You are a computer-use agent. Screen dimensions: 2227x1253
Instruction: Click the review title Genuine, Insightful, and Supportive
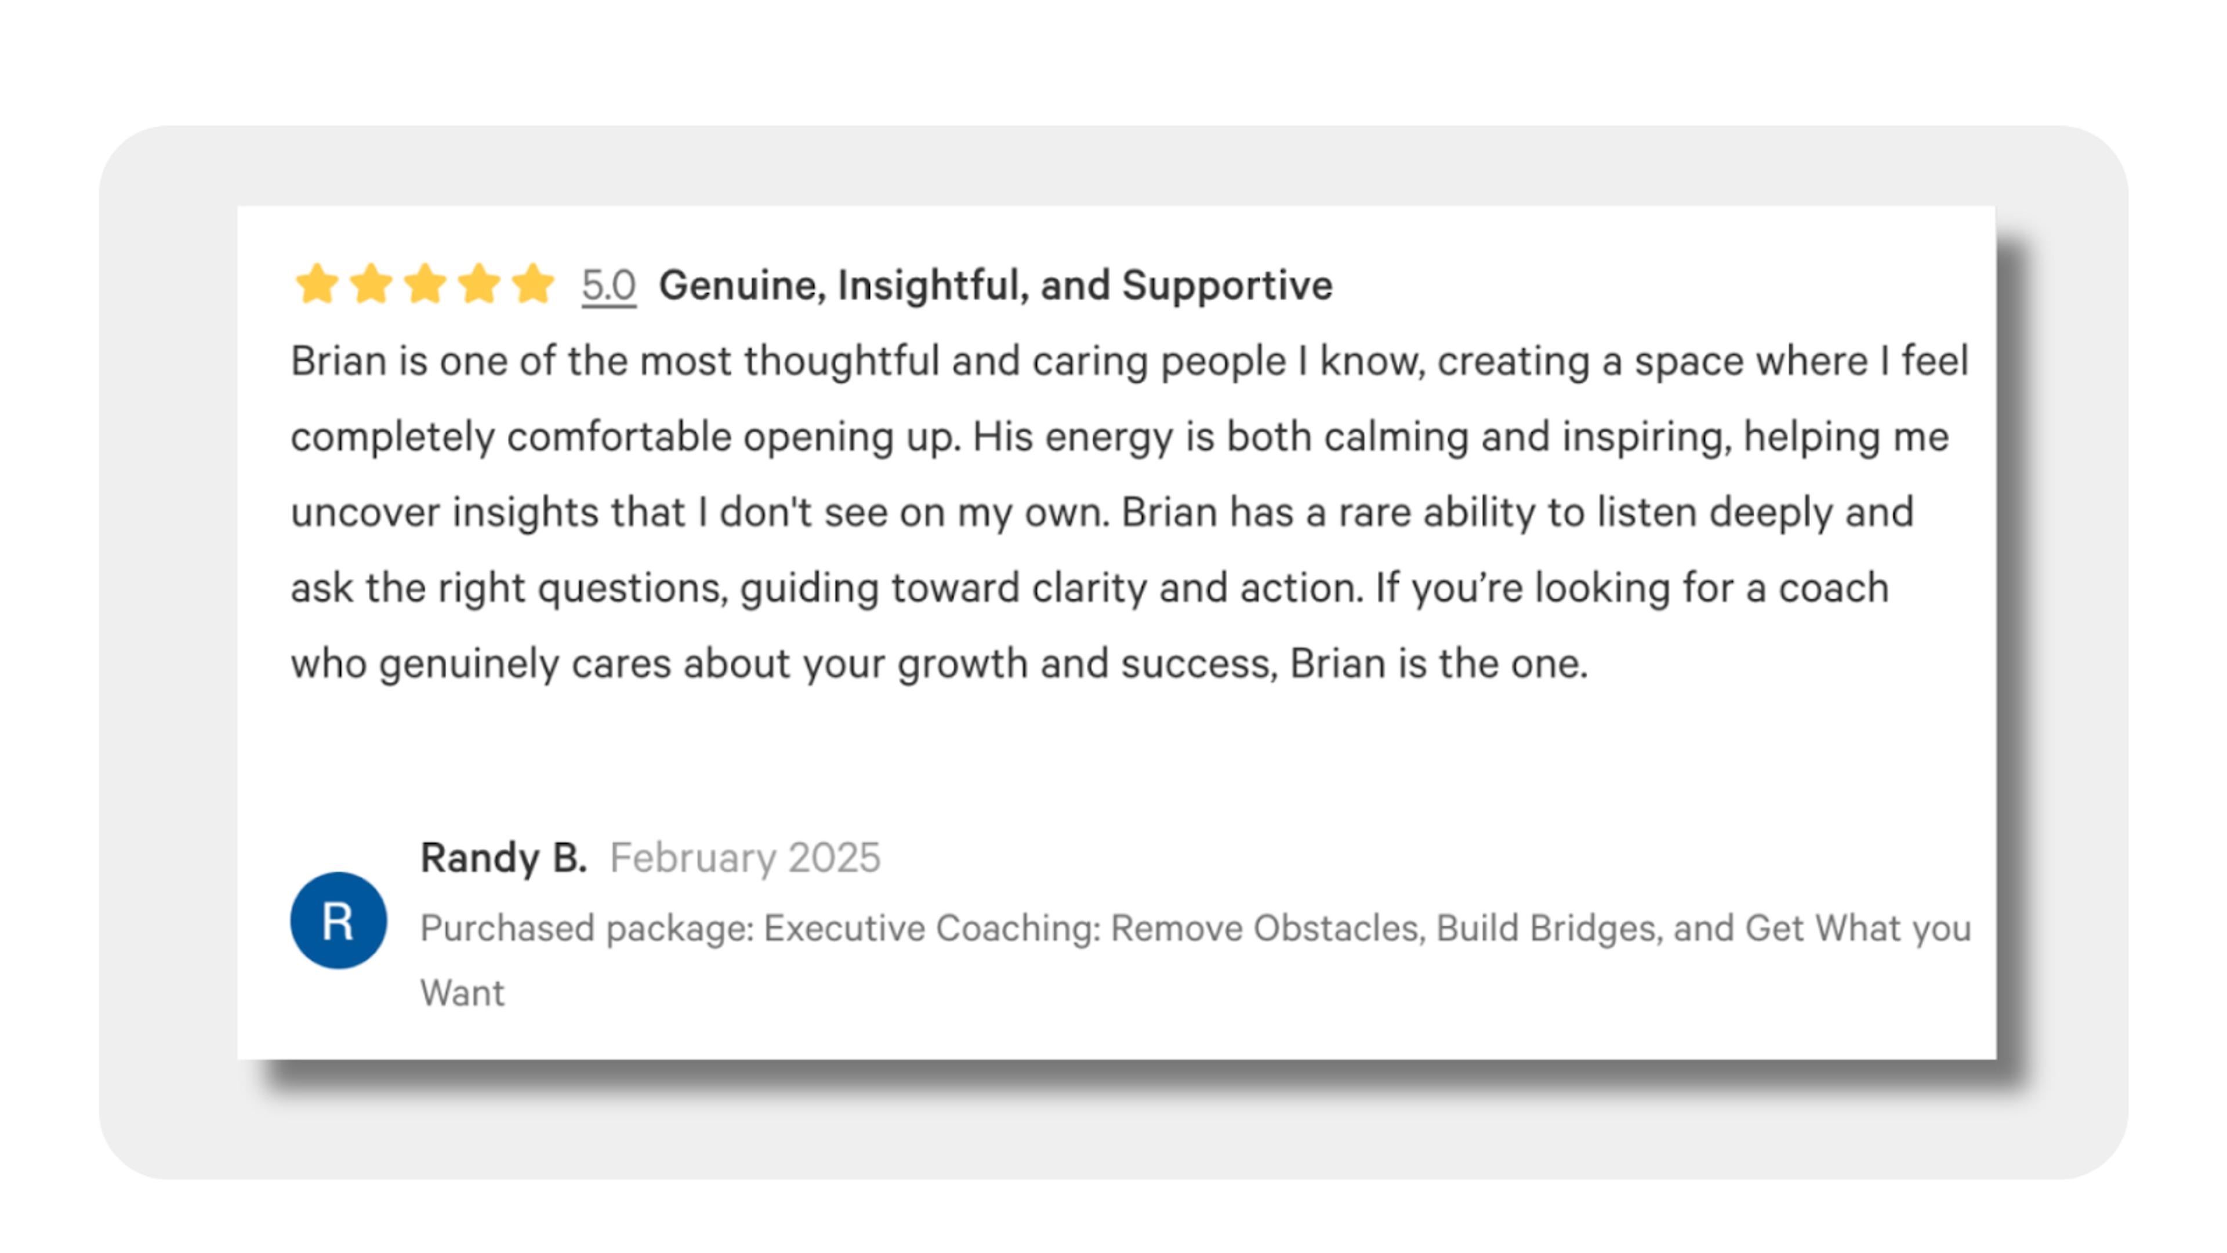(995, 286)
